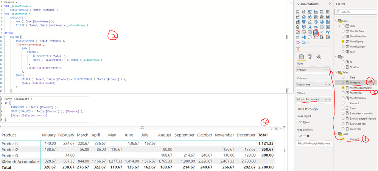Expand the Date hierarchy field

pyautogui.click(x=339, y=26)
